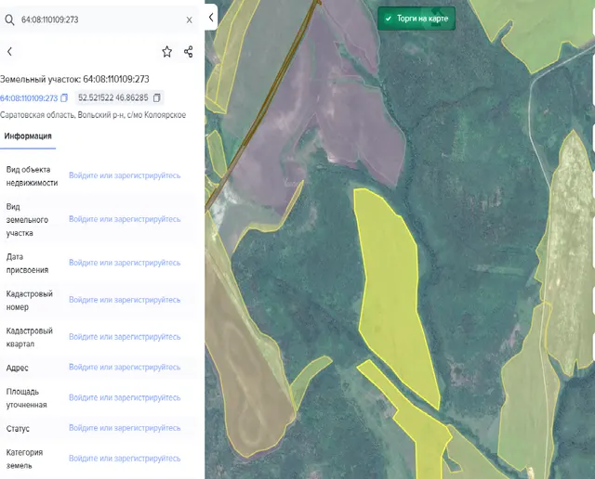The height and width of the screenshot is (479, 595).
Task: Click the Земельный участок: 64:08:110109:273 heading
Action: [x=74, y=79]
